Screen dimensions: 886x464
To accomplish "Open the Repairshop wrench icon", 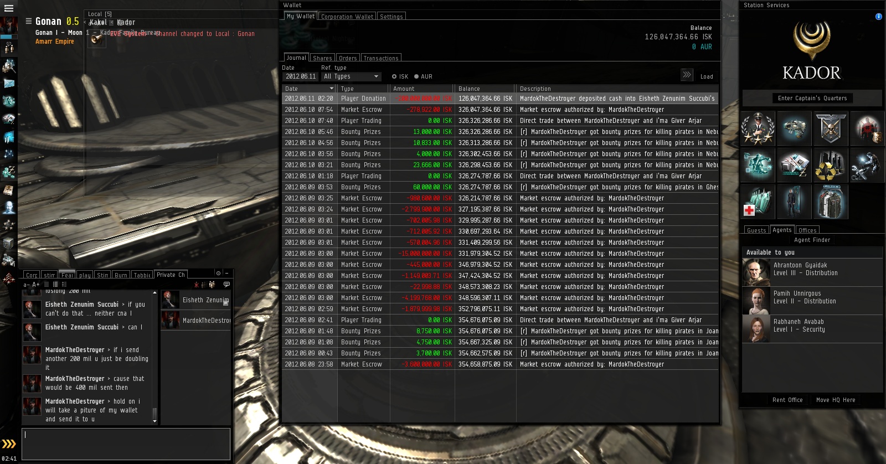I will tap(867, 165).
